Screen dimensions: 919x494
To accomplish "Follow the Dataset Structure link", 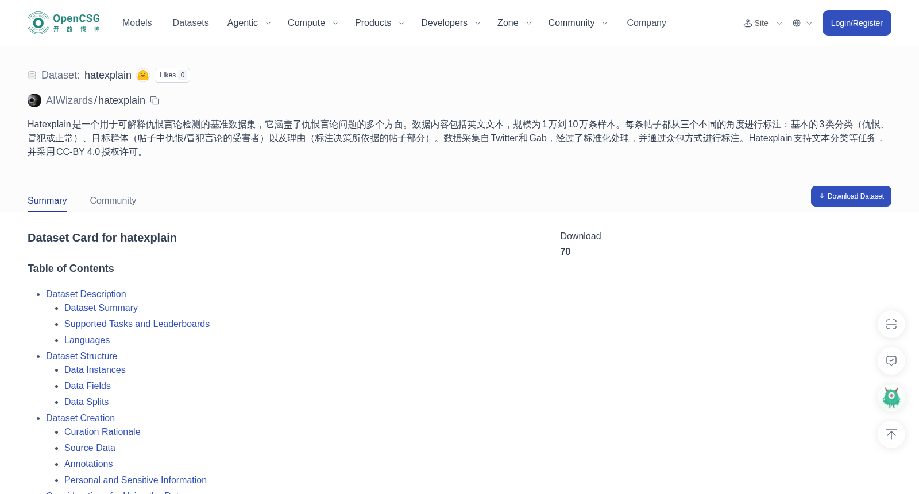I will (x=82, y=356).
